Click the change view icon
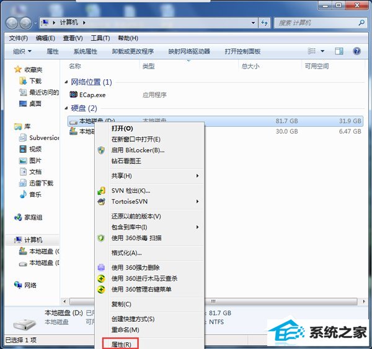Viewport: 372px width, 349px height. [x=311, y=51]
